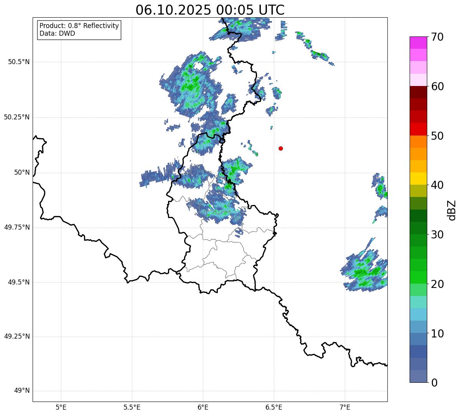Viewport: 461px width, 415px height.
Task: Click colorbar tick label 30
Action: coord(437,235)
